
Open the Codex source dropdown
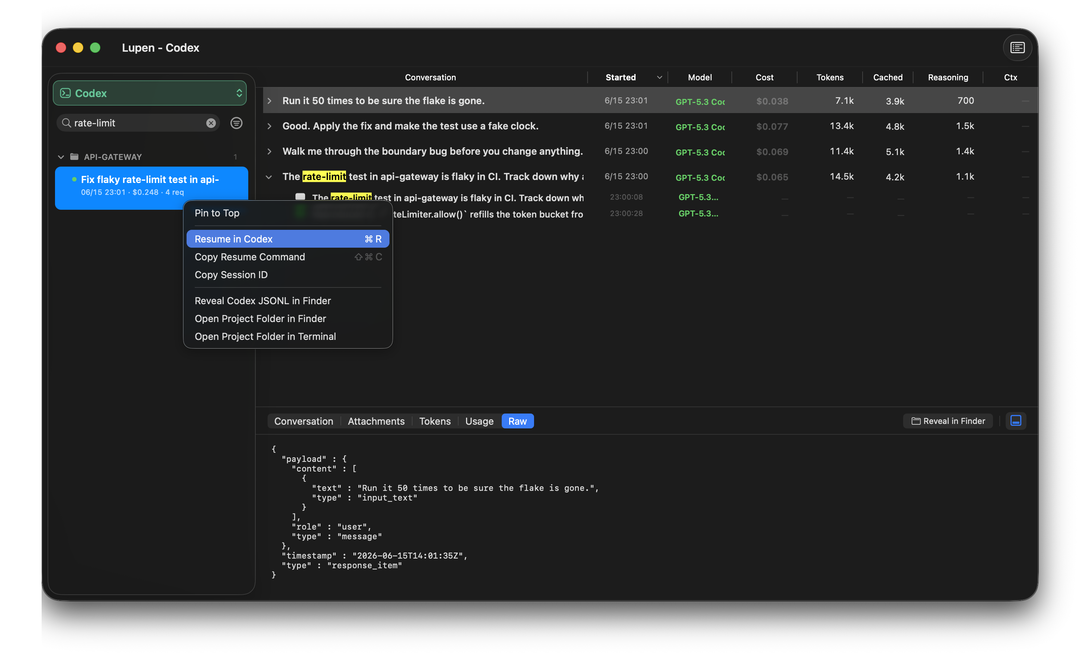150,93
